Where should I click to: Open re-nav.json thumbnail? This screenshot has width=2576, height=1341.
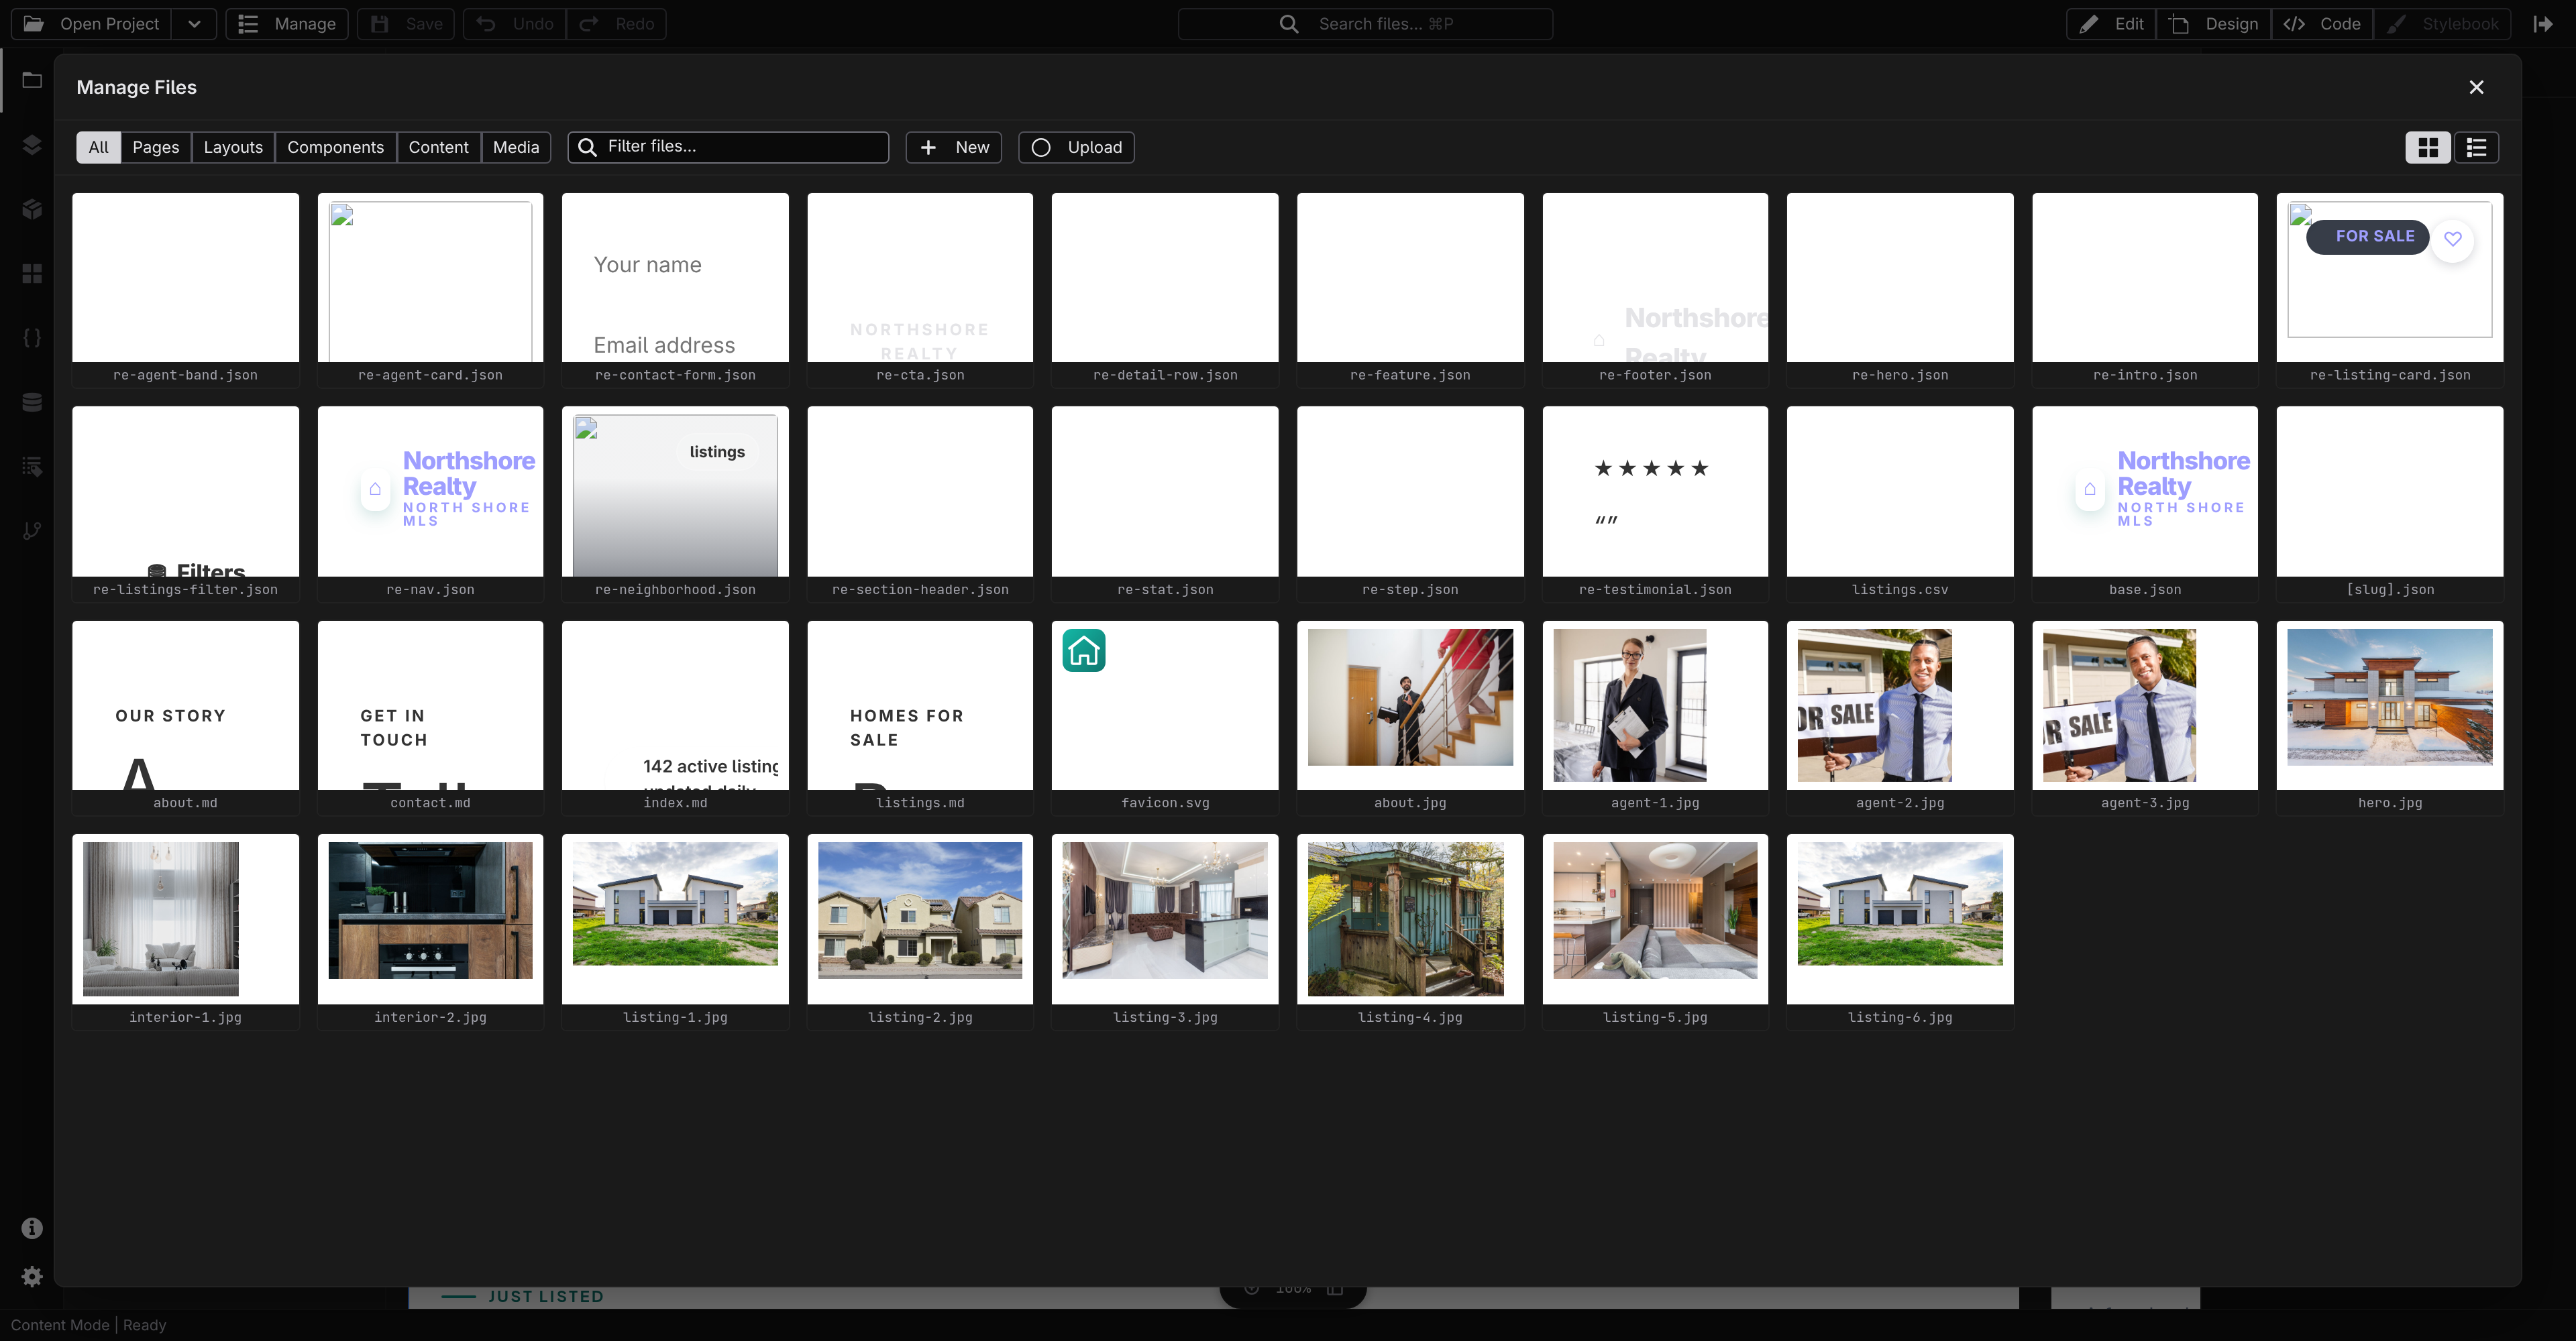click(430, 491)
